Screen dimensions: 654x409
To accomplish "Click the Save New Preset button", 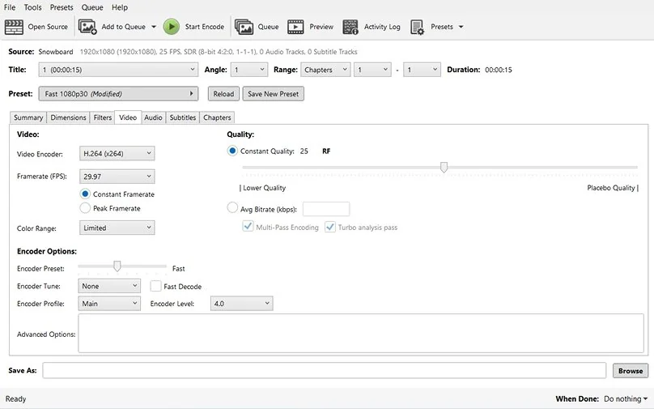I will [273, 94].
